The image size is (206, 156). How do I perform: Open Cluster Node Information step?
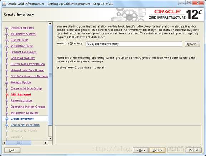click(28, 64)
